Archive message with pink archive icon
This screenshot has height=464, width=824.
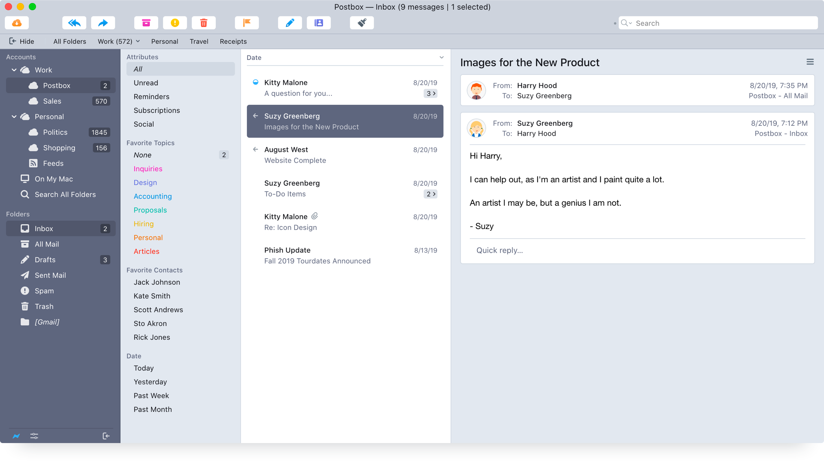point(146,23)
